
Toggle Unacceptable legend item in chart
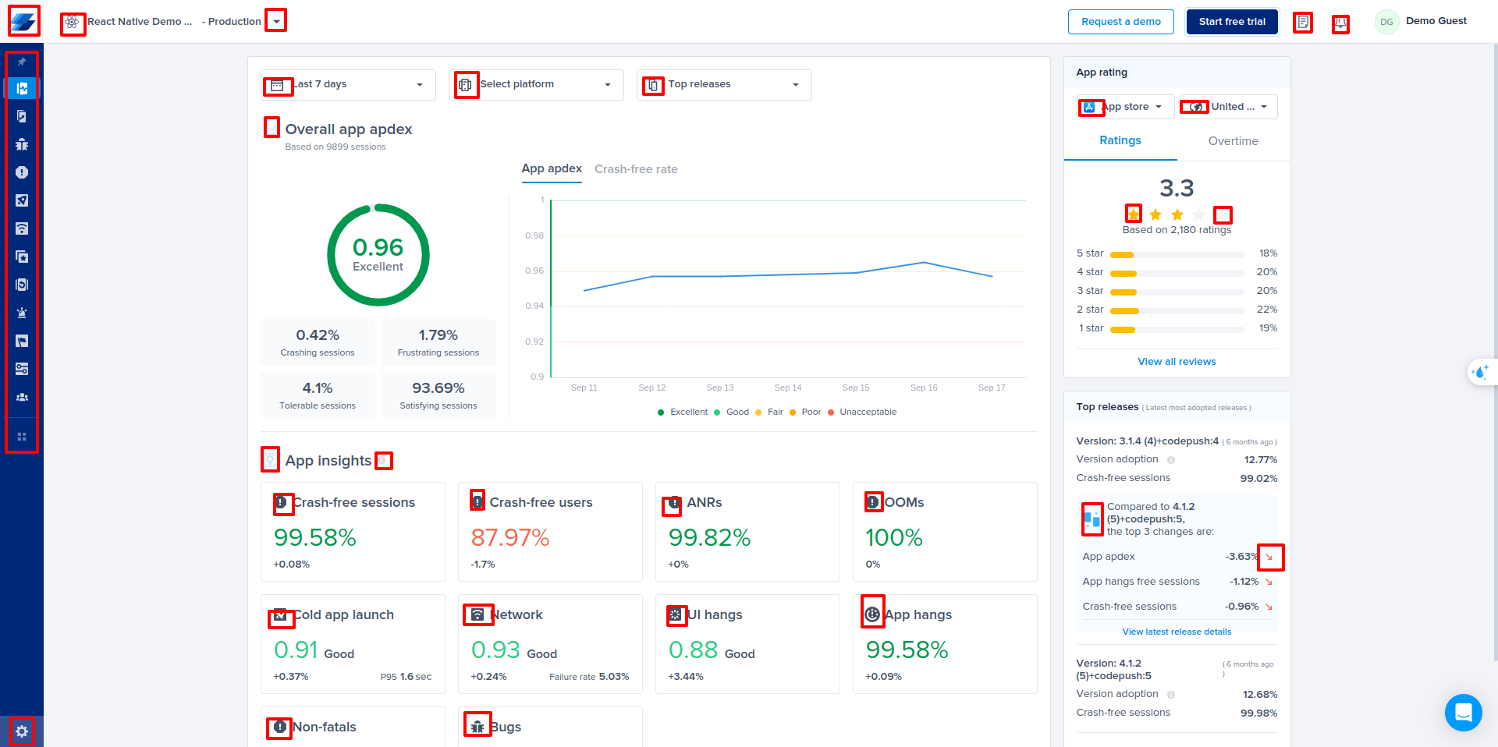click(862, 412)
